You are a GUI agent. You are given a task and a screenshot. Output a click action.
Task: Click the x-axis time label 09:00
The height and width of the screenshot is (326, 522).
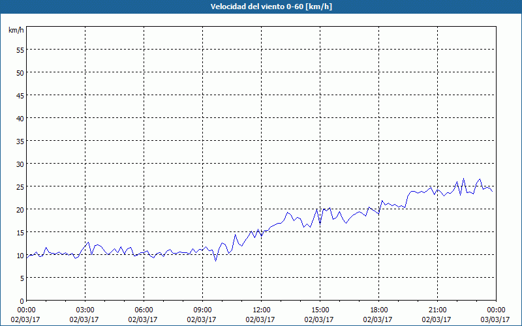(202, 310)
